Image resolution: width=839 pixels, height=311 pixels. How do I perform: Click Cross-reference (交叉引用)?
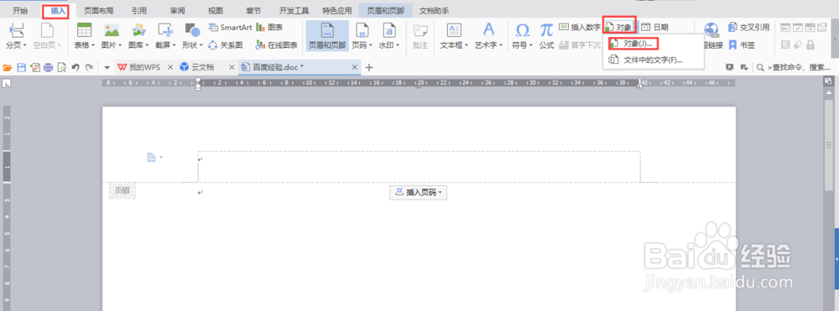pos(749,27)
